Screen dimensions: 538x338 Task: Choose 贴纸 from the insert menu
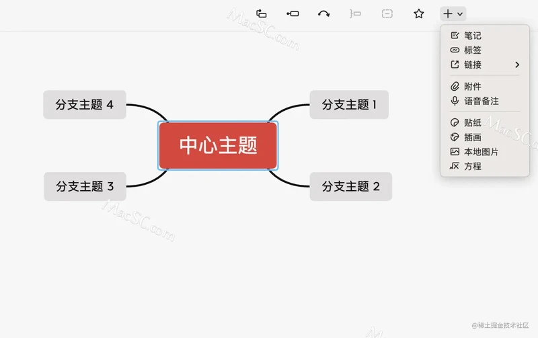point(484,123)
